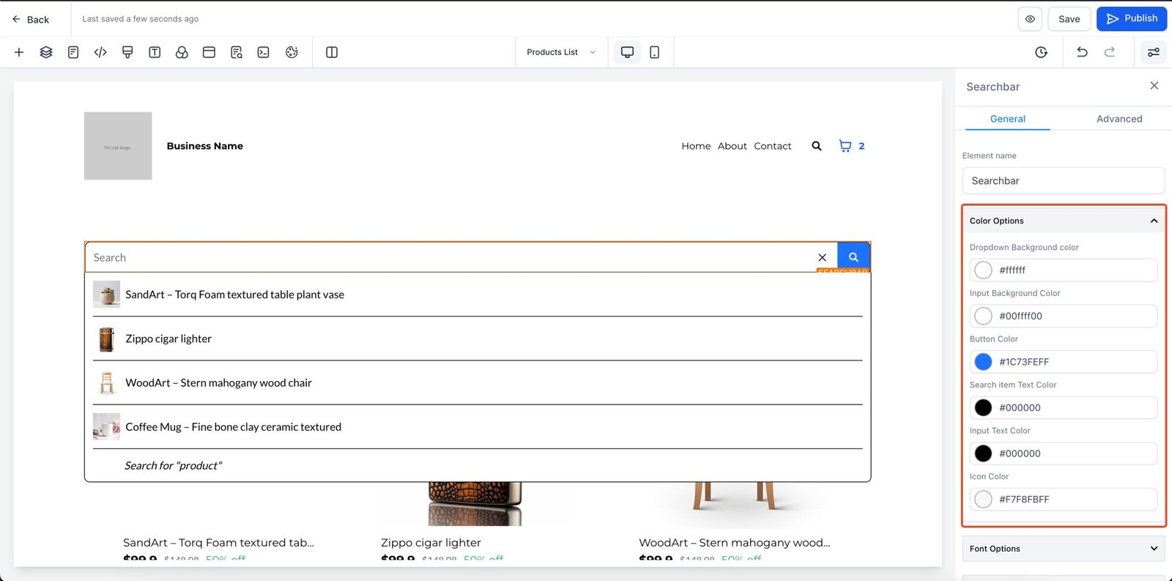Click the Element name input field
1172x581 pixels.
tap(1063, 181)
